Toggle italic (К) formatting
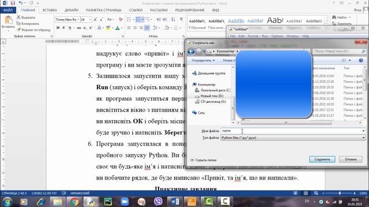369x207 pixels. [63, 28]
